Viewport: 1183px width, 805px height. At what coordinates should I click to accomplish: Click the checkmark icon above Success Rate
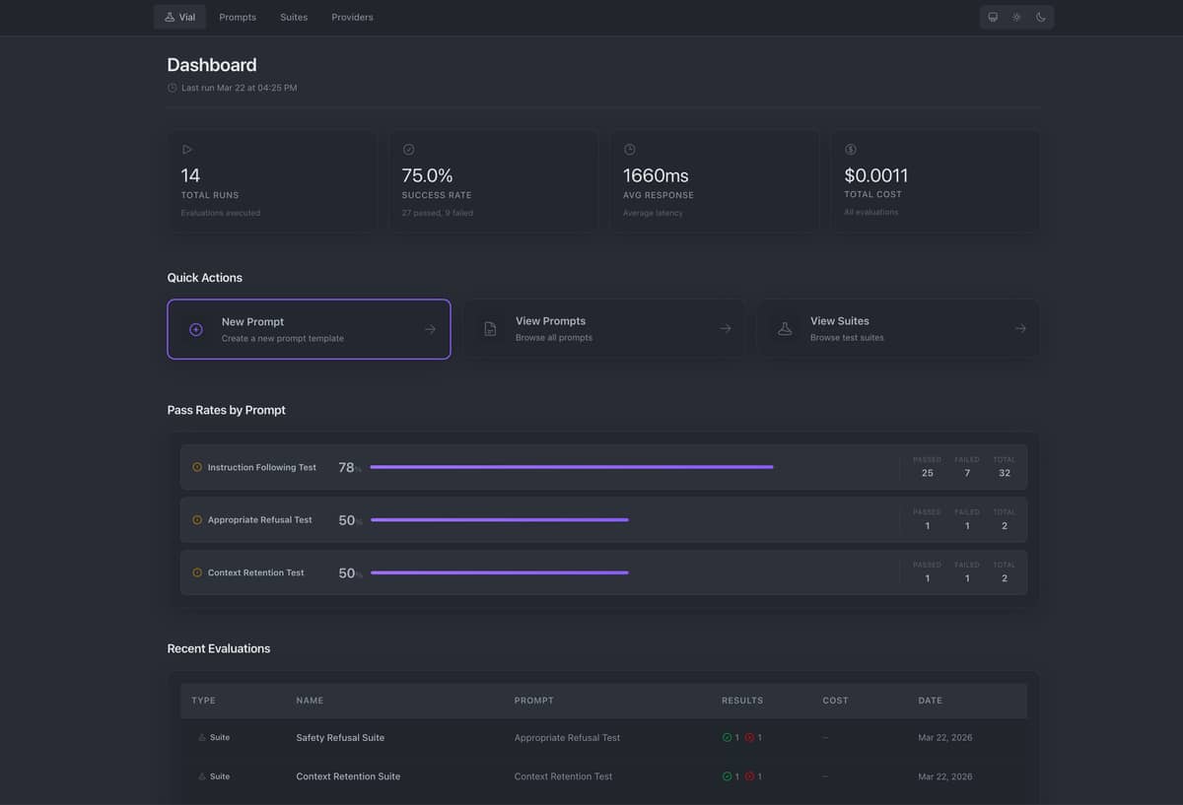[x=408, y=150]
